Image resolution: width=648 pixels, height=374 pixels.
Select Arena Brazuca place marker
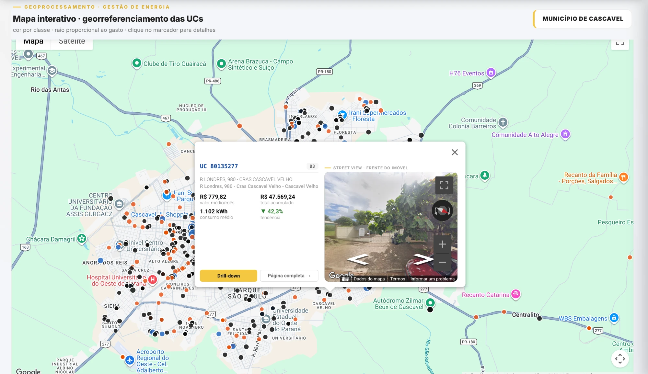[221, 64]
